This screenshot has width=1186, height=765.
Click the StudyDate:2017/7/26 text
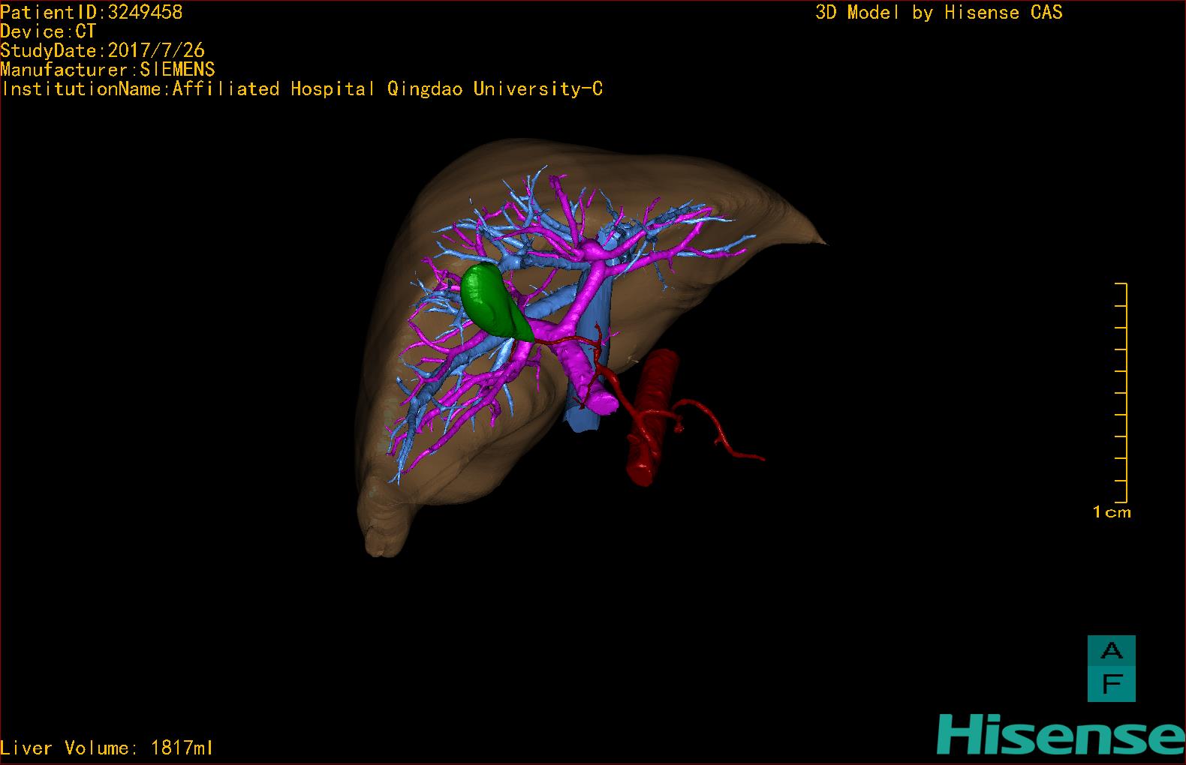click(x=103, y=50)
